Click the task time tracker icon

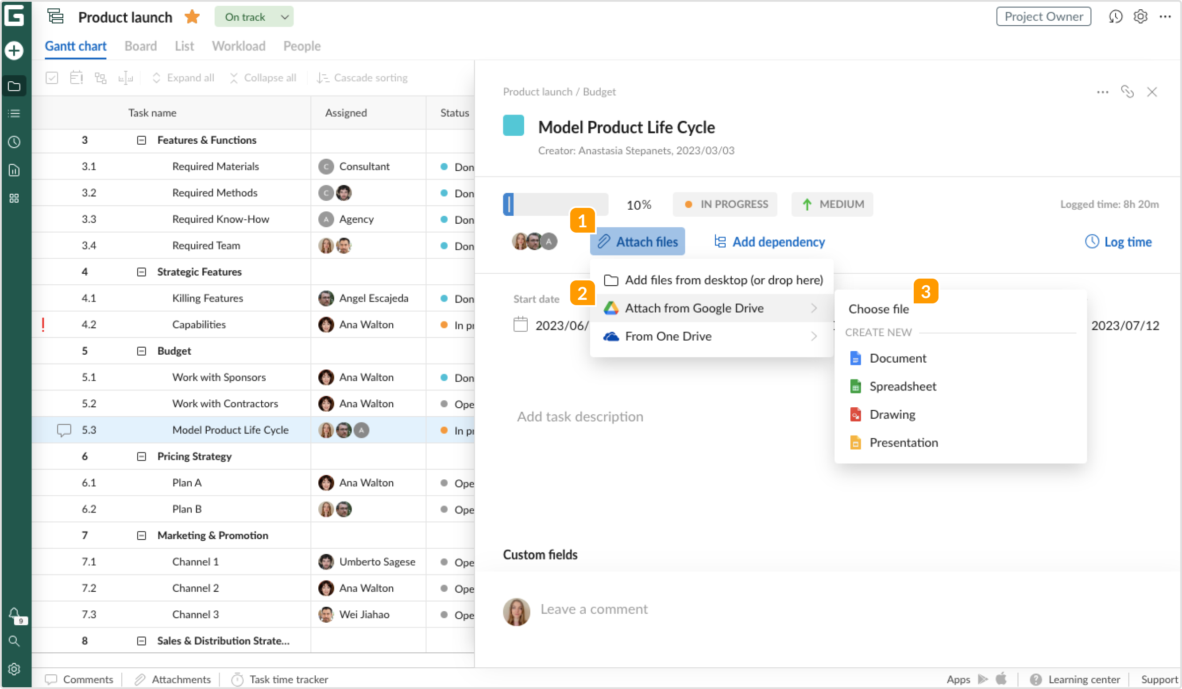click(238, 678)
